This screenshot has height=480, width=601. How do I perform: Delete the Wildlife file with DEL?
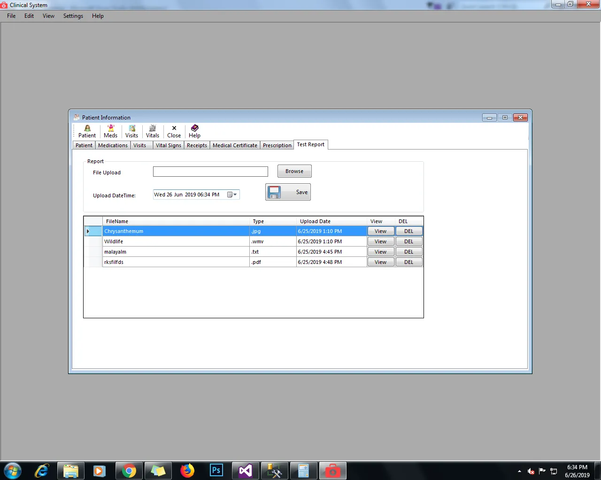pyautogui.click(x=409, y=241)
